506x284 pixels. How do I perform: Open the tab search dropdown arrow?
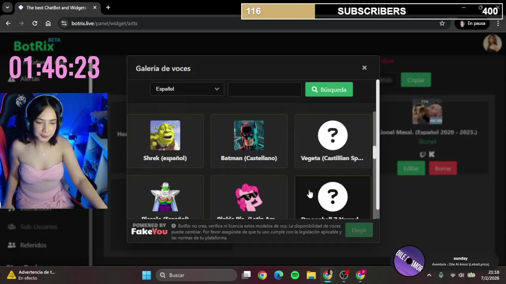[7, 7]
